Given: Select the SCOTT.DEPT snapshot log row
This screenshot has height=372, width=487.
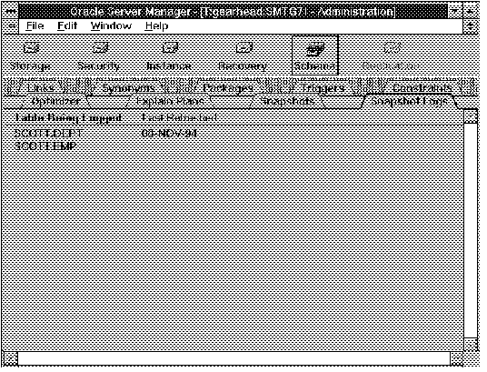Looking at the screenshot, I should pyautogui.click(x=239, y=134).
